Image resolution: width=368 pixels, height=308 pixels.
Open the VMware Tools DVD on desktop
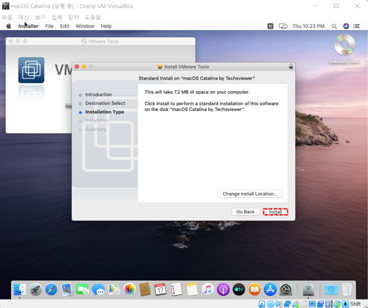tap(344, 49)
